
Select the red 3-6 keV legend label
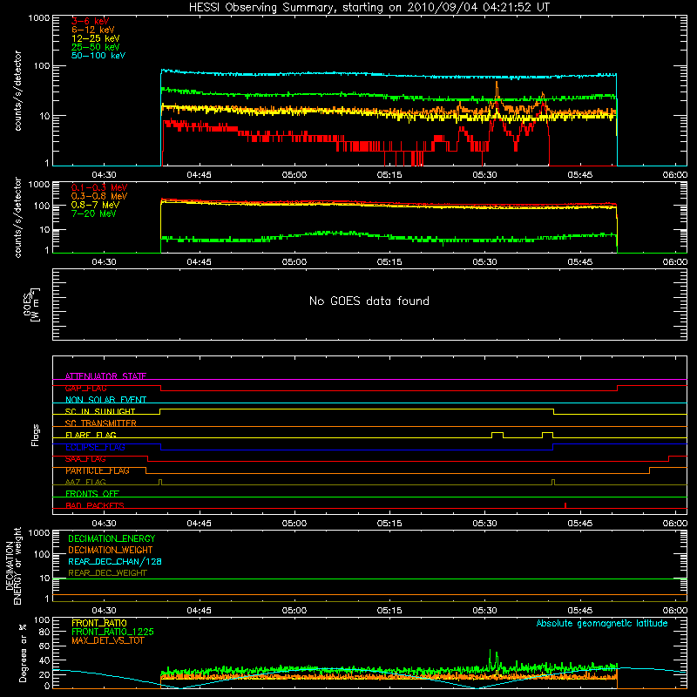91,21
